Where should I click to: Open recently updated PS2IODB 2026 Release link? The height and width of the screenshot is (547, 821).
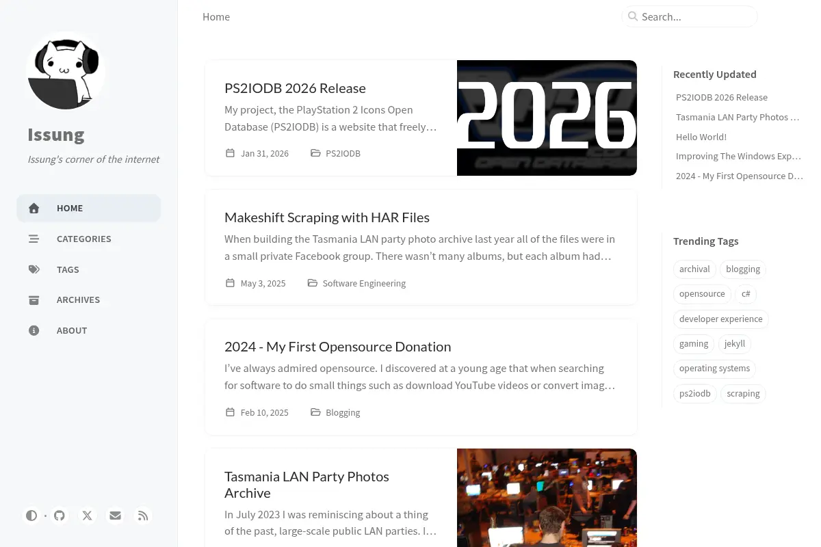point(722,98)
